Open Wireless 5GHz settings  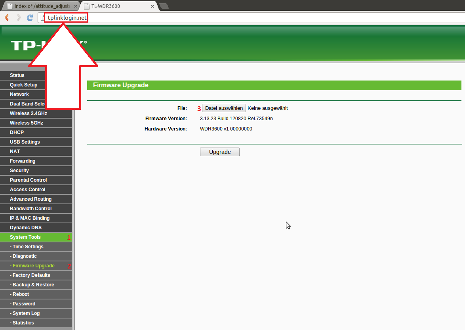pos(36,123)
